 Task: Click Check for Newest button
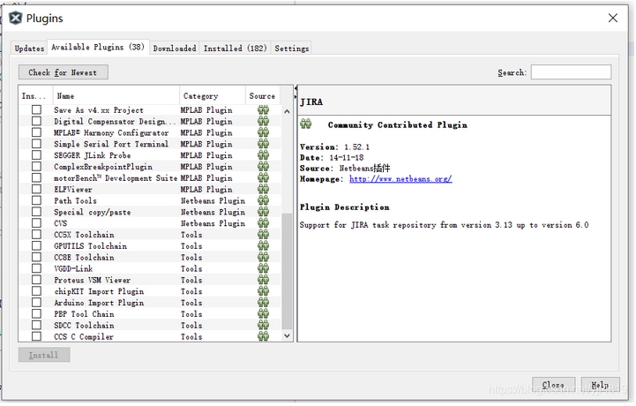point(64,72)
